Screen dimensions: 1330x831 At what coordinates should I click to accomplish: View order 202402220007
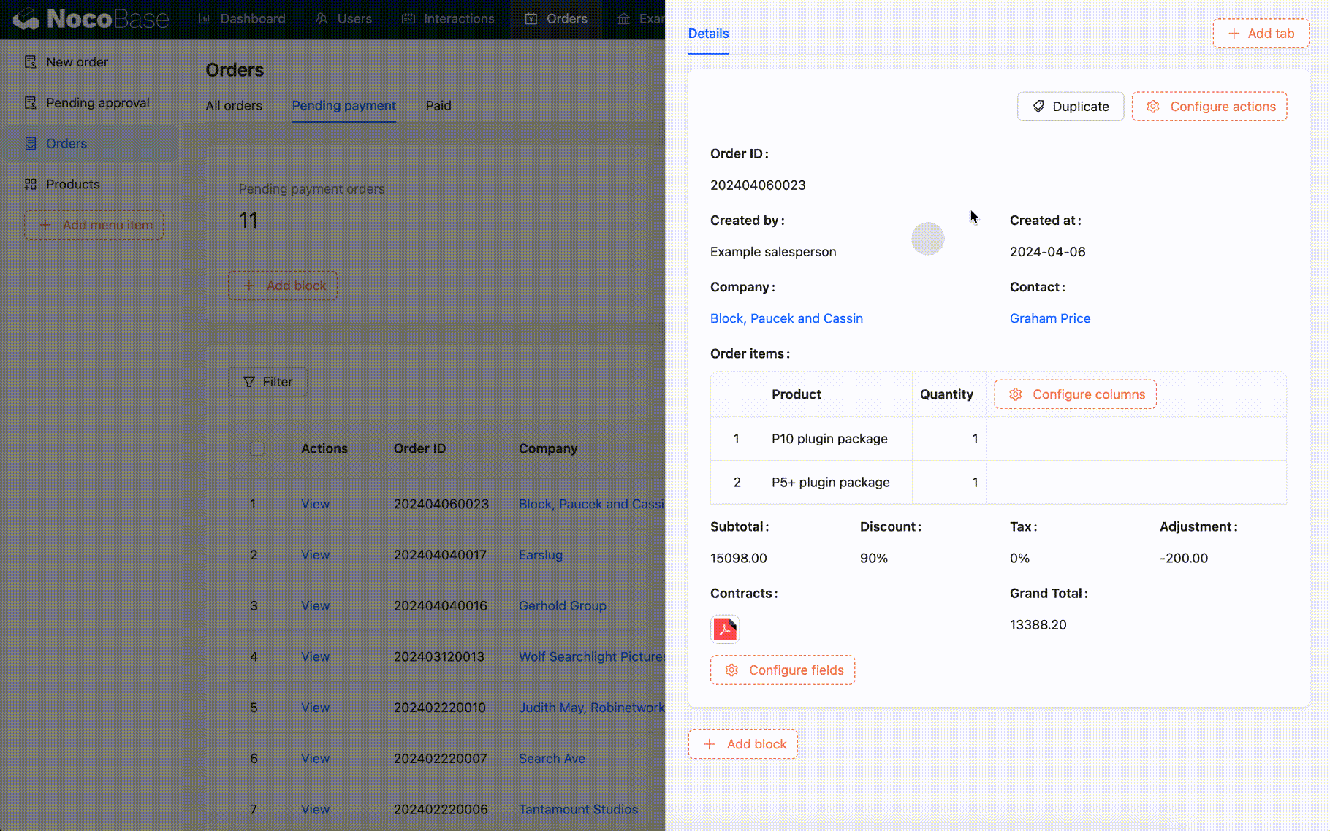(315, 759)
